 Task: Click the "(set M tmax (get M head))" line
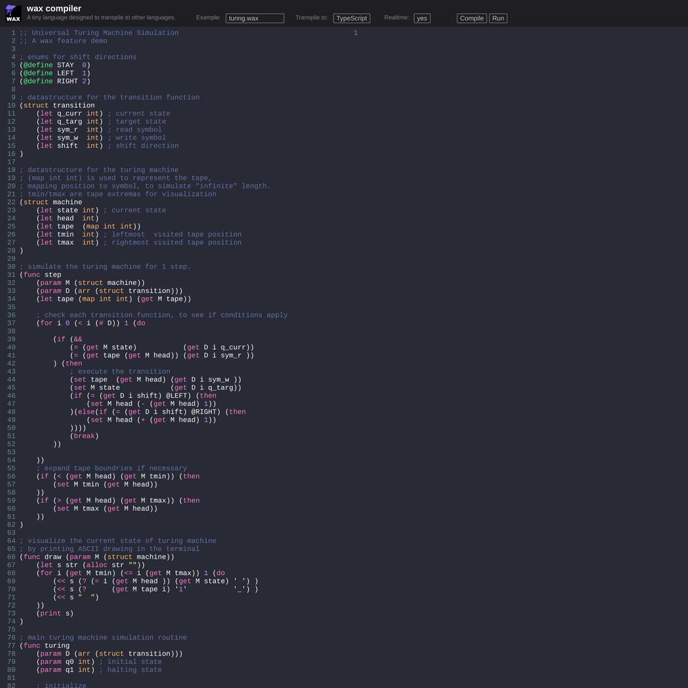(105, 508)
